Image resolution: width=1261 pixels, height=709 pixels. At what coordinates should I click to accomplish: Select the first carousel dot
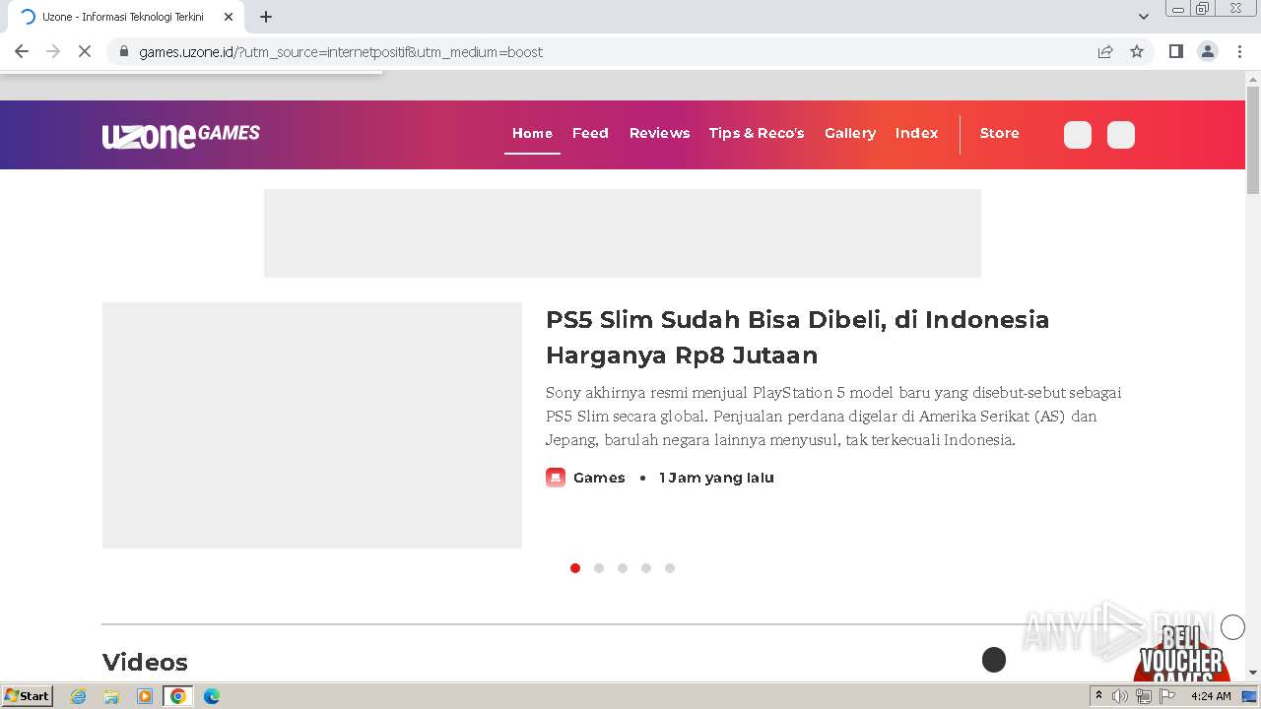click(x=575, y=568)
